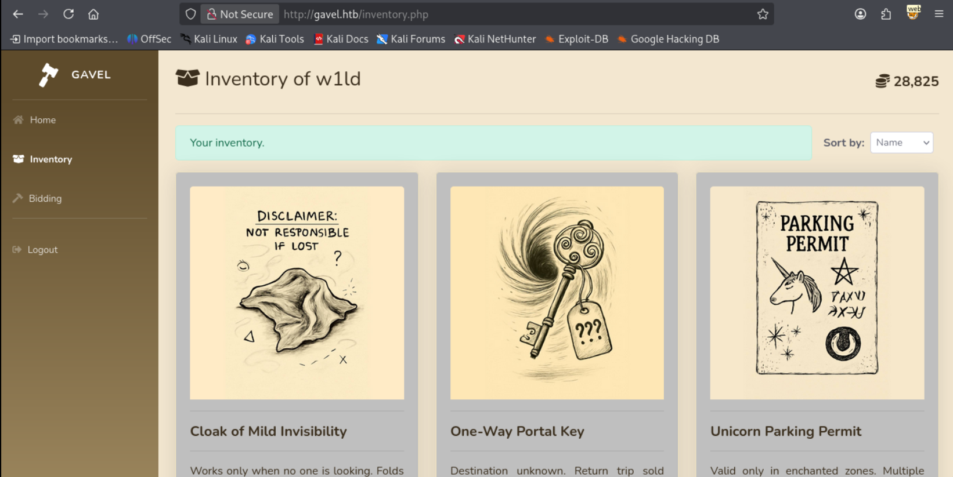This screenshot has width=953, height=477.
Task: Open Firefox account profile icon
Action: (860, 14)
